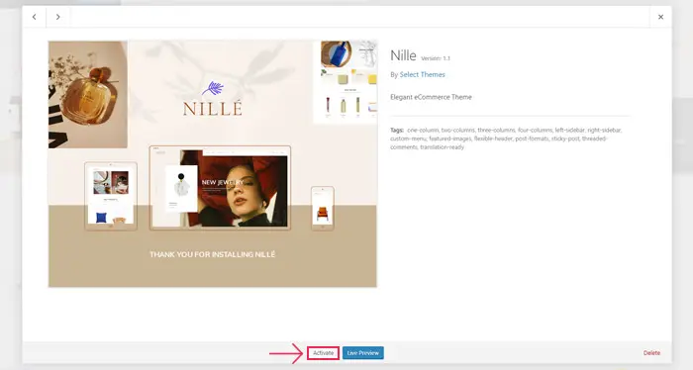Viewport: 693px width, 370px height.
Task: Click the amber perfume bottle photo
Action: (88, 95)
